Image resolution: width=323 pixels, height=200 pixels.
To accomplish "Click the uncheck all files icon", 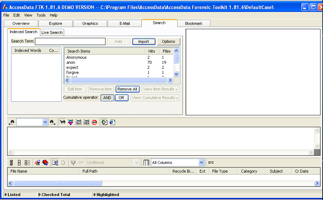I will point(19,163).
